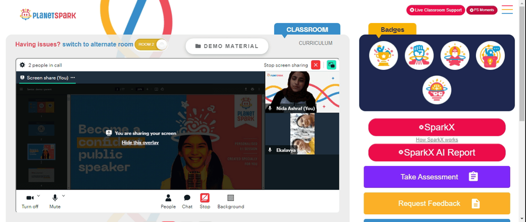Click the switch to alternate room link
Screen dimensions: 526x222
98,44
